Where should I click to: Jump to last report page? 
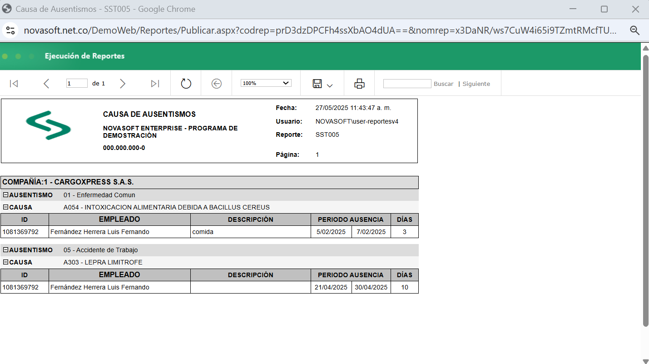click(x=155, y=84)
